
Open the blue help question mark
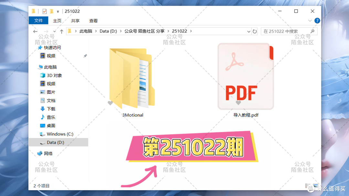coord(317,21)
